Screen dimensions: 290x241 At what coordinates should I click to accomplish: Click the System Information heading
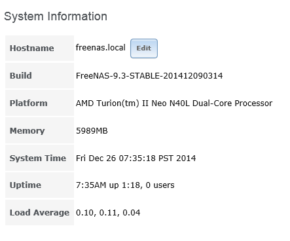(56, 16)
